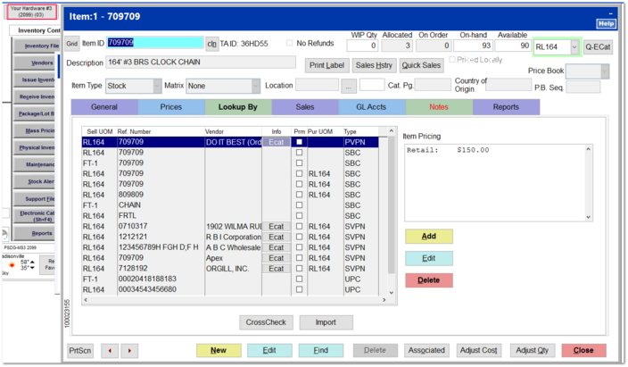Screen dimensions: 628x367
Task: Toggle Prm checkbox in 809809 row
Action: coord(299,195)
